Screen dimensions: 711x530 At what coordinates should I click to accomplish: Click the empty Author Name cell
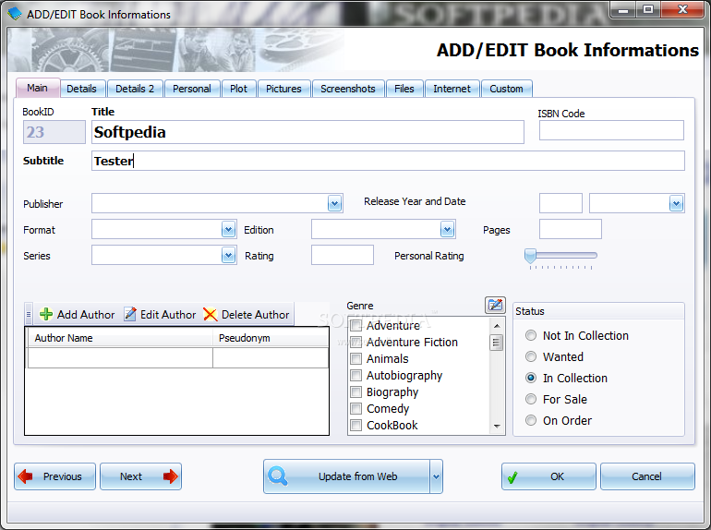[x=120, y=357]
